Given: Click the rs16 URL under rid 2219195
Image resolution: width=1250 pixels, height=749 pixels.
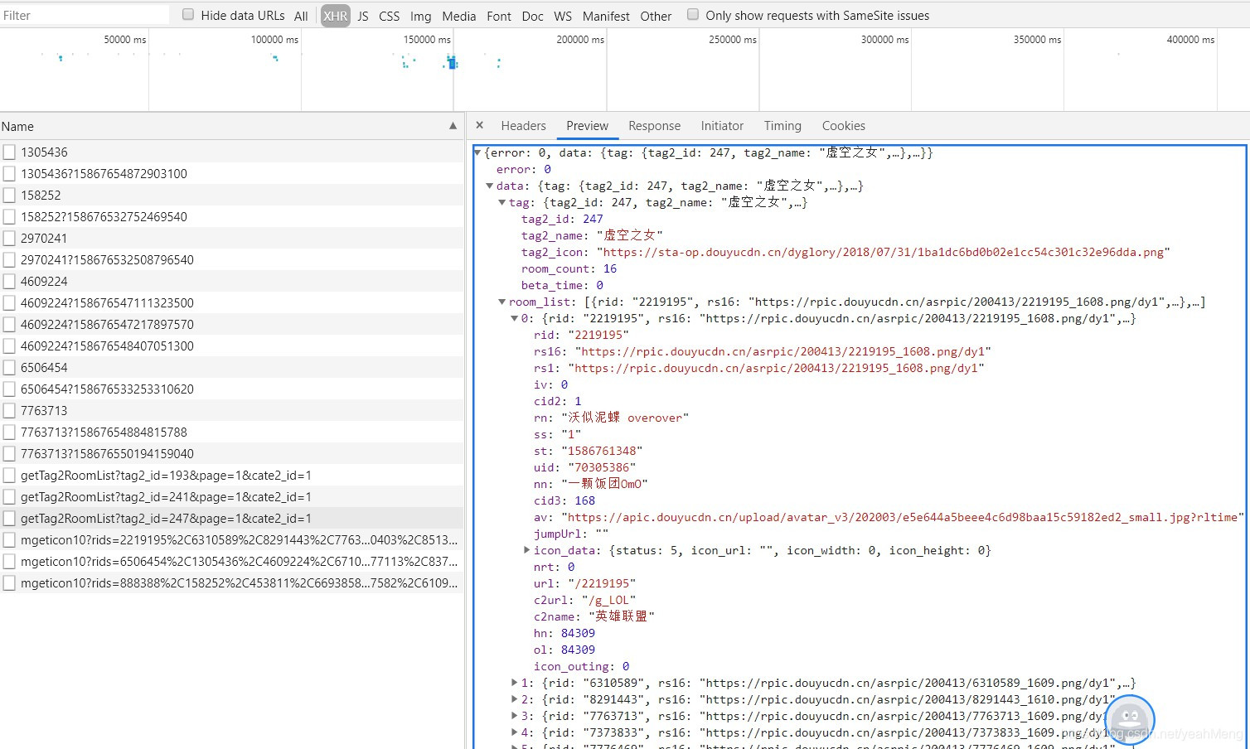Looking at the screenshot, I should [x=782, y=351].
